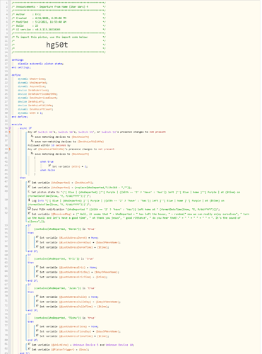Open the 'Any of Switch' presence changes condition
This screenshot has height=354, width=262.
tap(97, 132)
